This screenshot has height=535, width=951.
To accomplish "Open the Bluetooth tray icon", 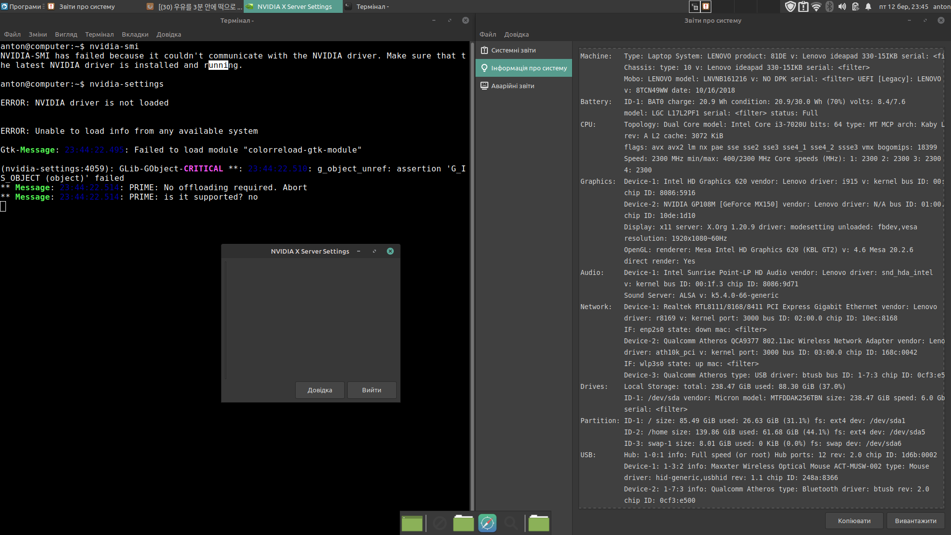I will (x=829, y=6).
